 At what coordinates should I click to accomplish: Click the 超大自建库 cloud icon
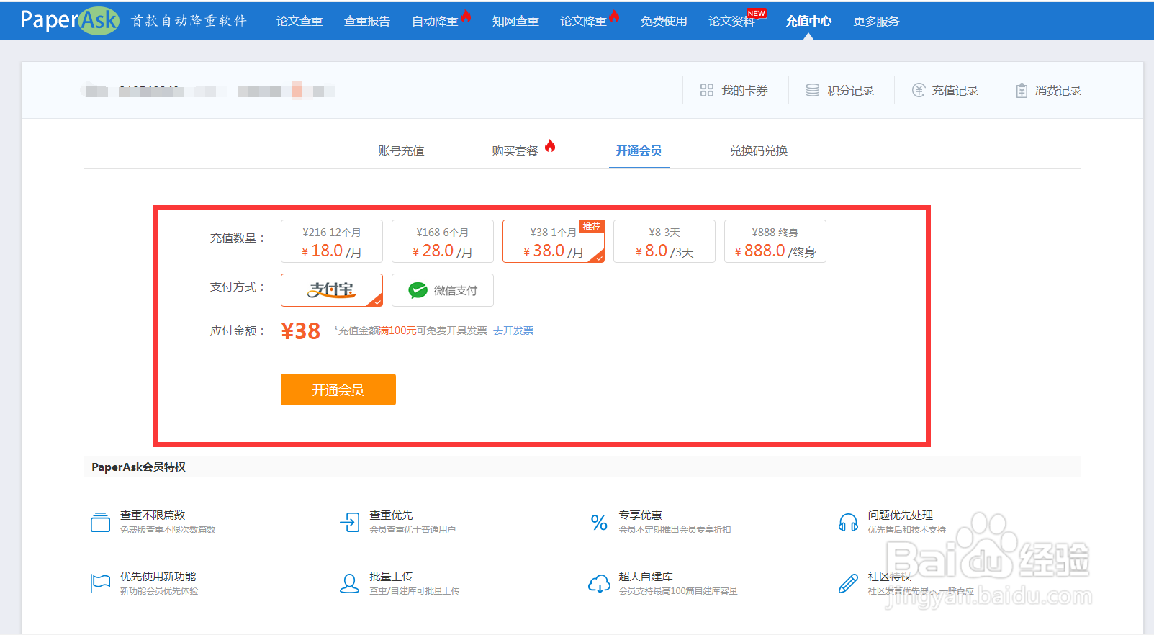(x=599, y=583)
